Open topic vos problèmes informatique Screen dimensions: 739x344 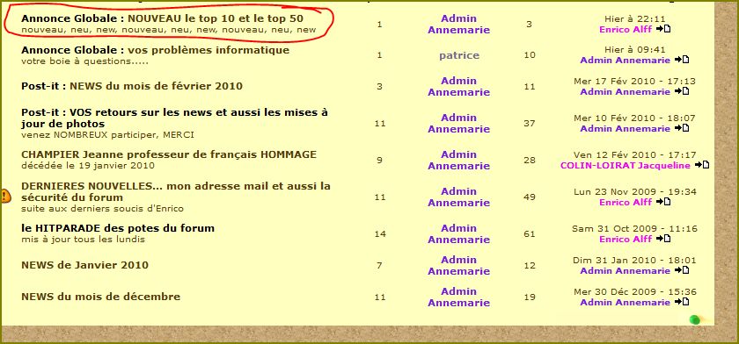coord(209,50)
